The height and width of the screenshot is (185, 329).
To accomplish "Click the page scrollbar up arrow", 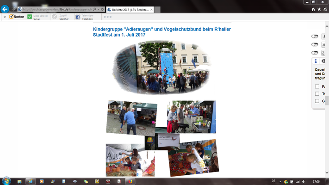I will pyautogui.click(x=327, y=26).
